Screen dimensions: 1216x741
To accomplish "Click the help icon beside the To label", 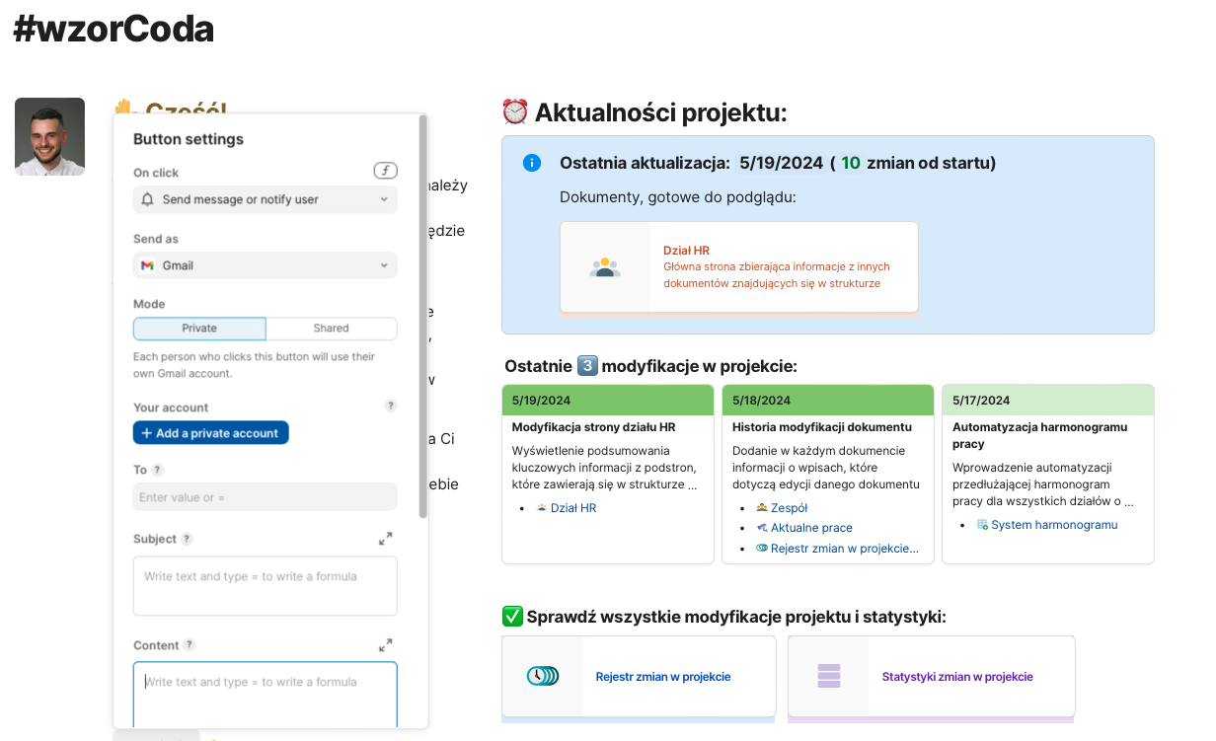I will tap(158, 471).
